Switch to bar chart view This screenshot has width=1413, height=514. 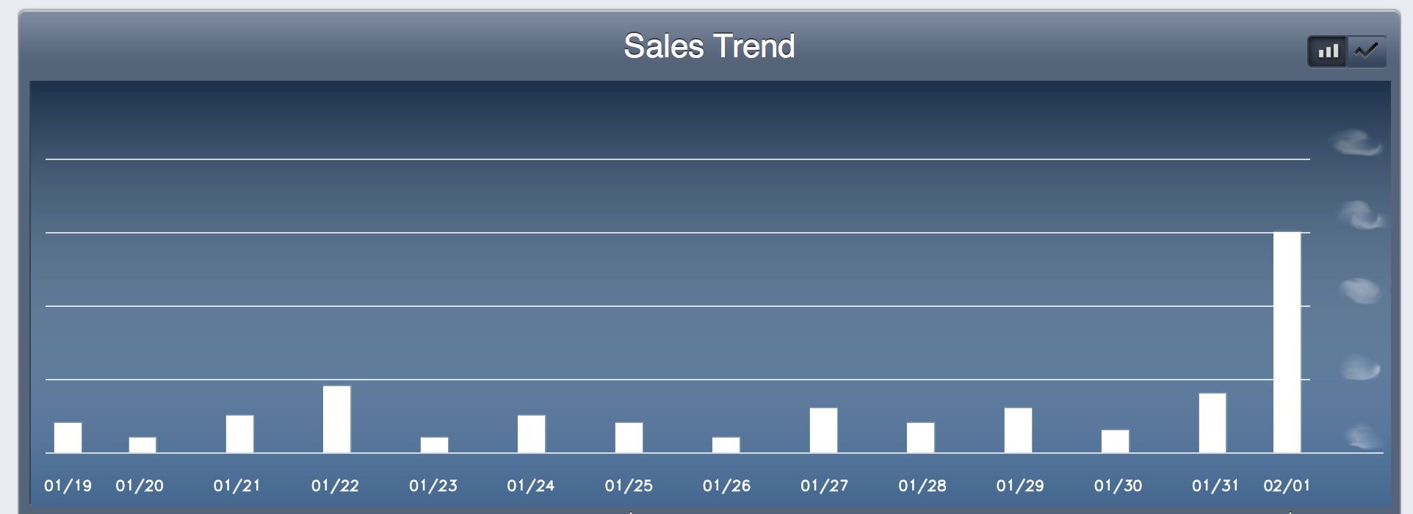[x=1327, y=51]
